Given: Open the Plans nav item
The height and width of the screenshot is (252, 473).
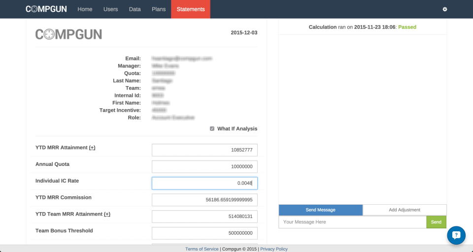Looking at the screenshot, I should (159, 9).
